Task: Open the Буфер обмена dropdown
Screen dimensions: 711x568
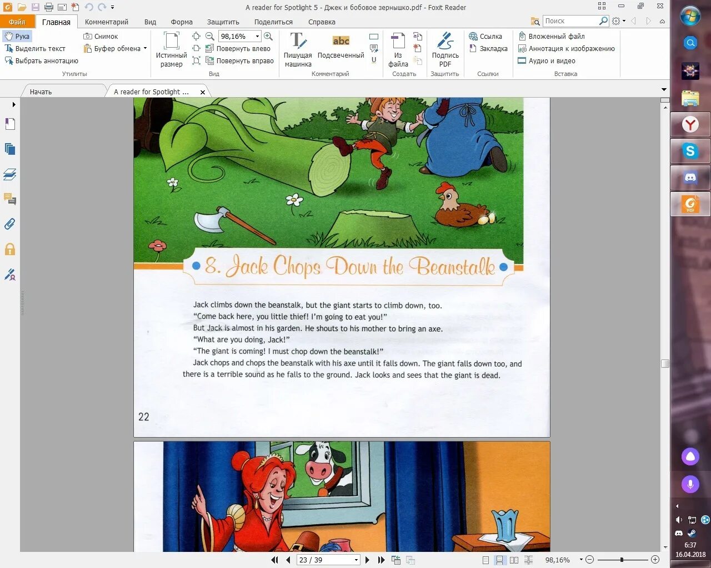Action: pos(115,48)
